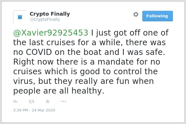
Task: Click the phrase last cruises in tweet
Action: point(52,42)
